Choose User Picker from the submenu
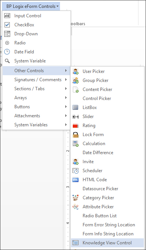This screenshot has width=146, height=250. tap(107, 71)
